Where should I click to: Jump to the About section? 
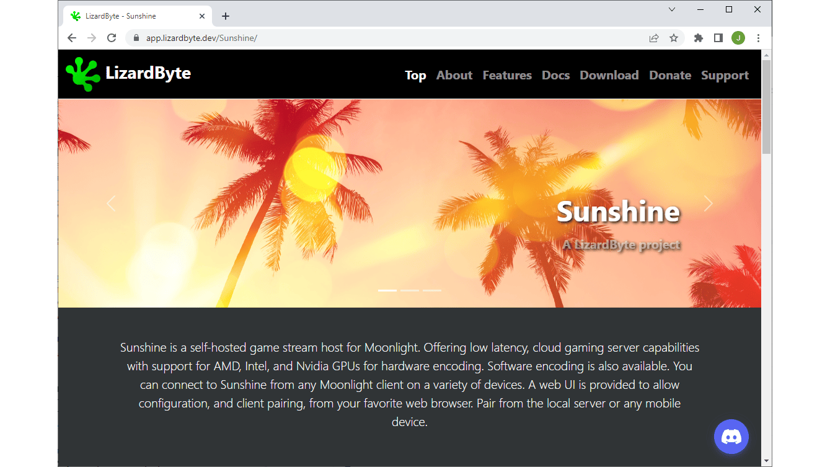(454, 75)
